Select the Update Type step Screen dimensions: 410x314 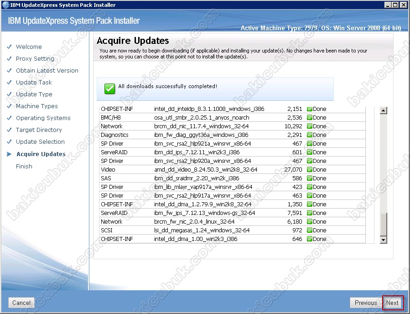point(34,94)
